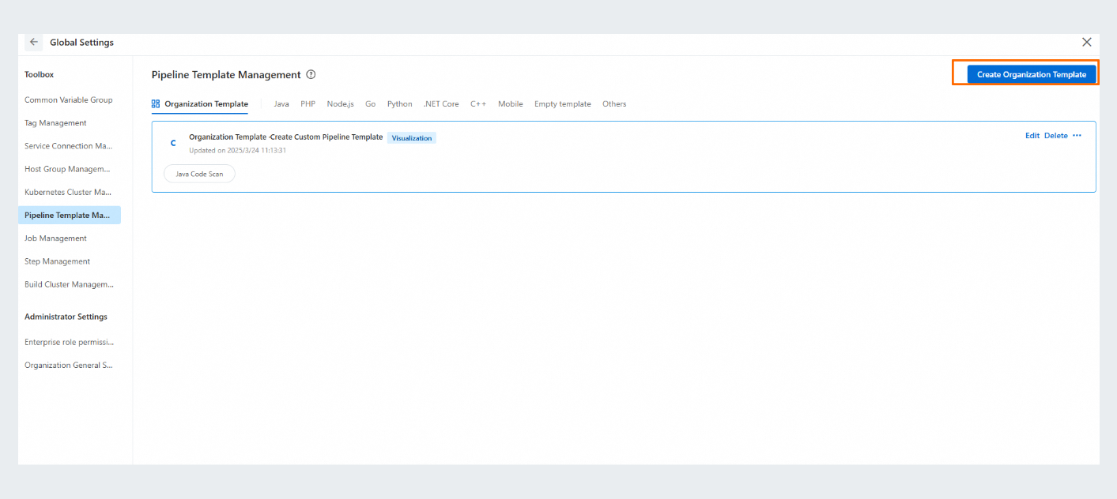This screenshot has height=499, width=1117.
Task: Open Enterprise role permissions settings
Action: pyautogui.click(x=70, y=343)
